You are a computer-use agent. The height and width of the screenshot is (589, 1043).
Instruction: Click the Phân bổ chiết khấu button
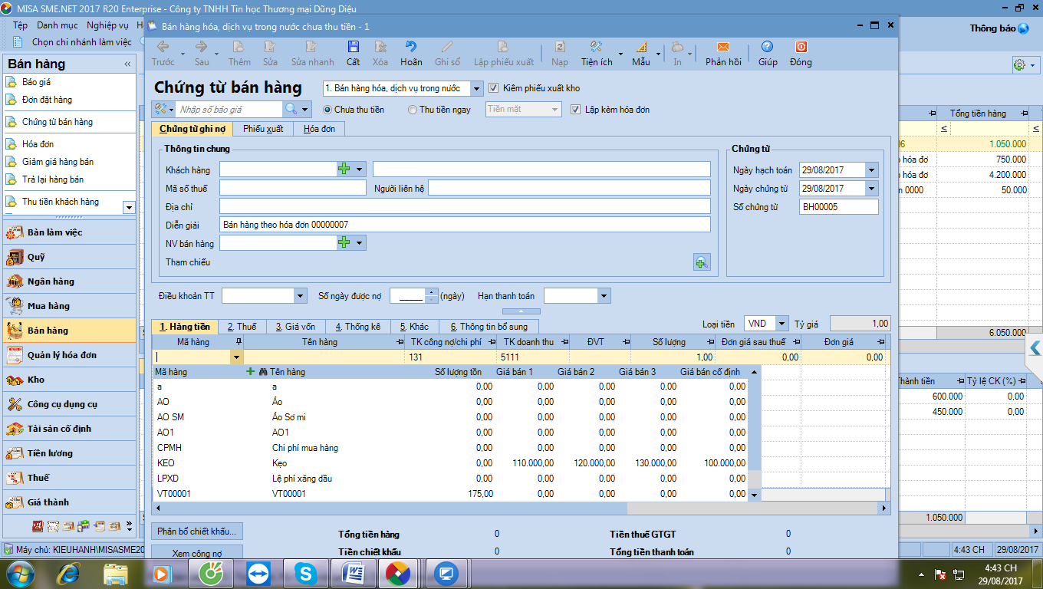[197, 531]
